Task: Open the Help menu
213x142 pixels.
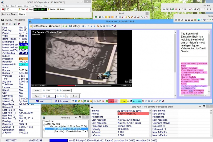Action: pos(46,6)
